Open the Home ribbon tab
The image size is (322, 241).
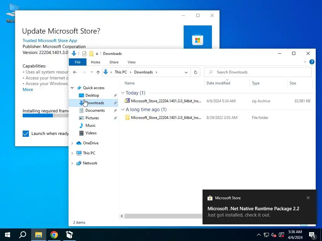pos(96,62)
